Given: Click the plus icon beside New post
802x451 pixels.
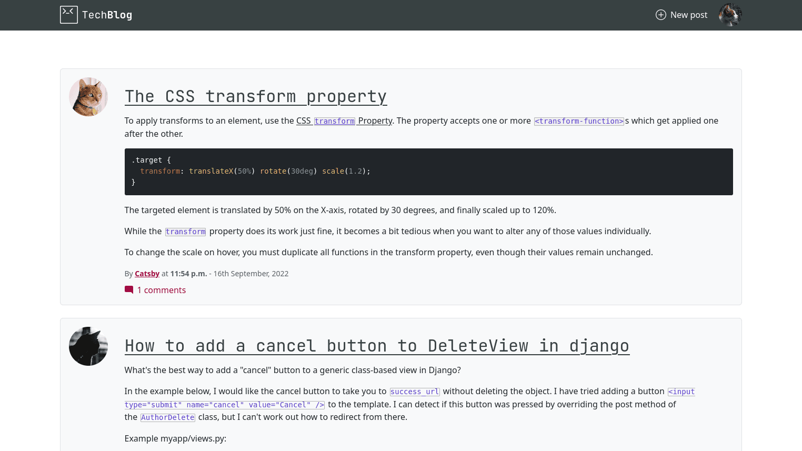Looking at the screenshot, I should [660, 15].
